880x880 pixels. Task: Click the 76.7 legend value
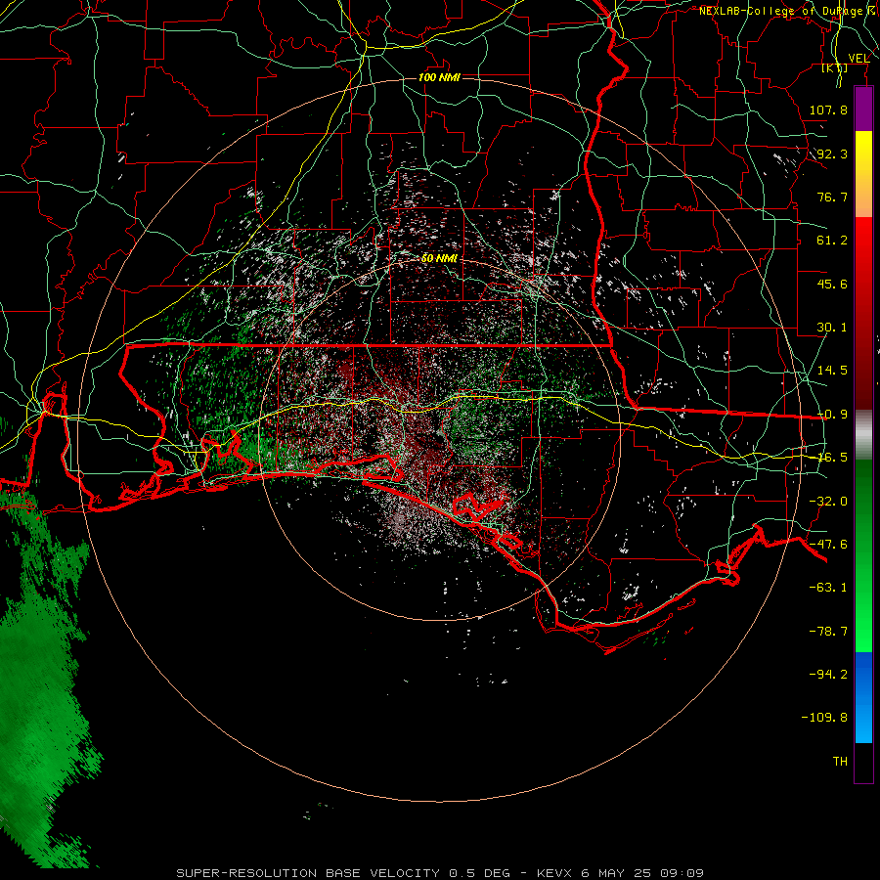[832, 197]
